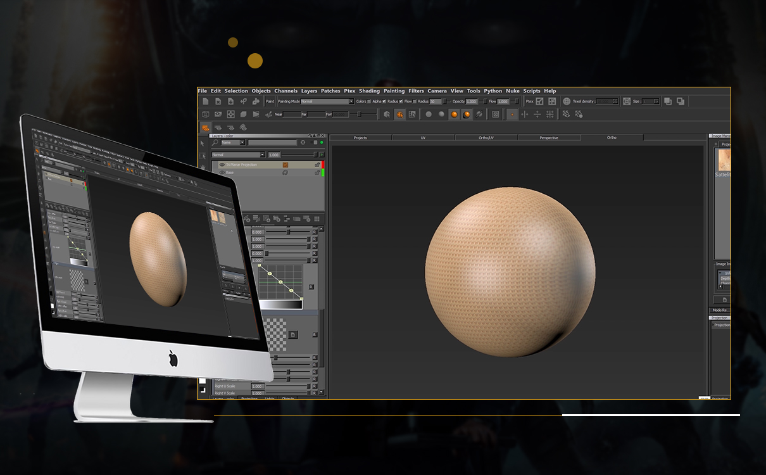
Task: Click the grid mirror symmetry icon
Action: click(x=549, y=115)
